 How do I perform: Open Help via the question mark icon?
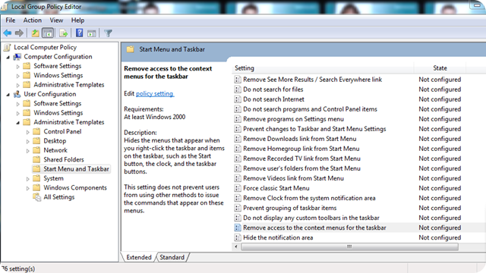click(79, 33)
